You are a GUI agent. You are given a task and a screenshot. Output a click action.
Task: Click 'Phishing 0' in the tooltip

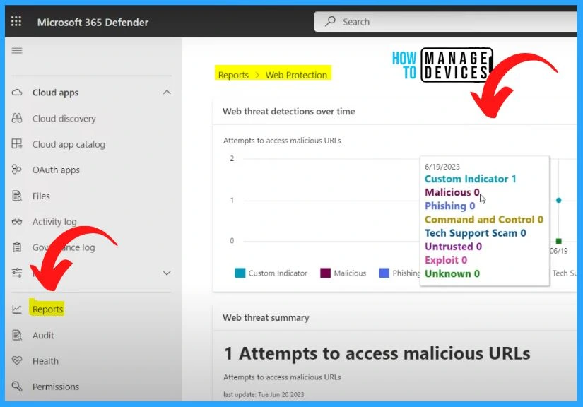(x=450, y=206)
